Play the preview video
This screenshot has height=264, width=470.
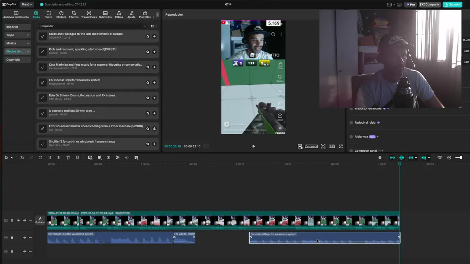click(x=253, y=146)
